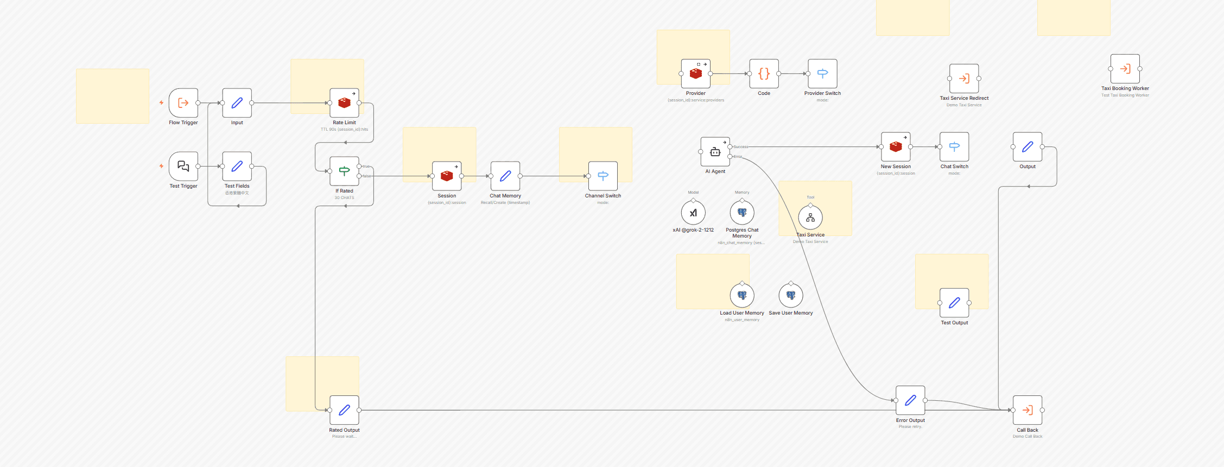Open the Call Back node

click(x=1027, y=410)
